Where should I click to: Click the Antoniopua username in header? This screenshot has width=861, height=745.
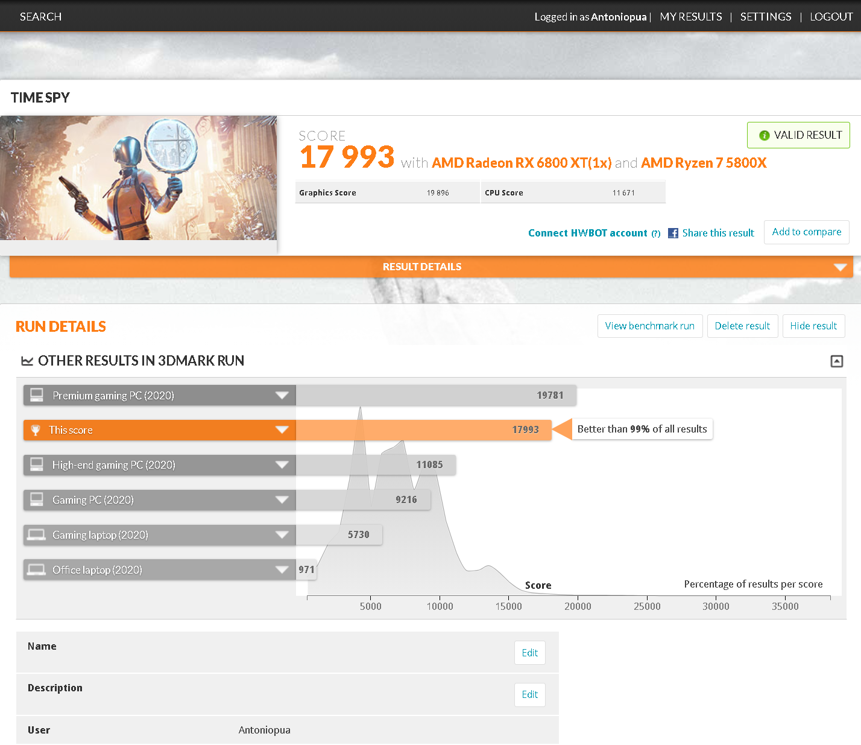pos(619,17)
